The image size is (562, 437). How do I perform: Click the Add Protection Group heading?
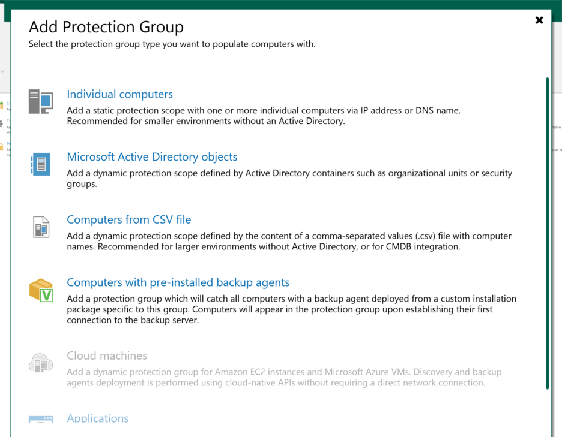point(106,27)
